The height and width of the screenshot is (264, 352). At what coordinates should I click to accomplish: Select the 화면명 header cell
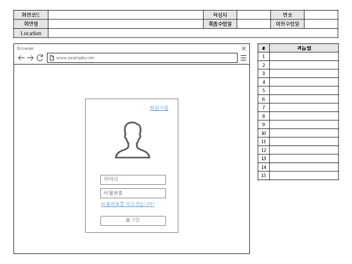(x=31, y=24)
